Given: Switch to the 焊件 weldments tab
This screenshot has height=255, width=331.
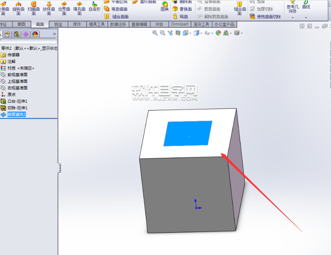Looking at the screenshot, I should (77, 24).
